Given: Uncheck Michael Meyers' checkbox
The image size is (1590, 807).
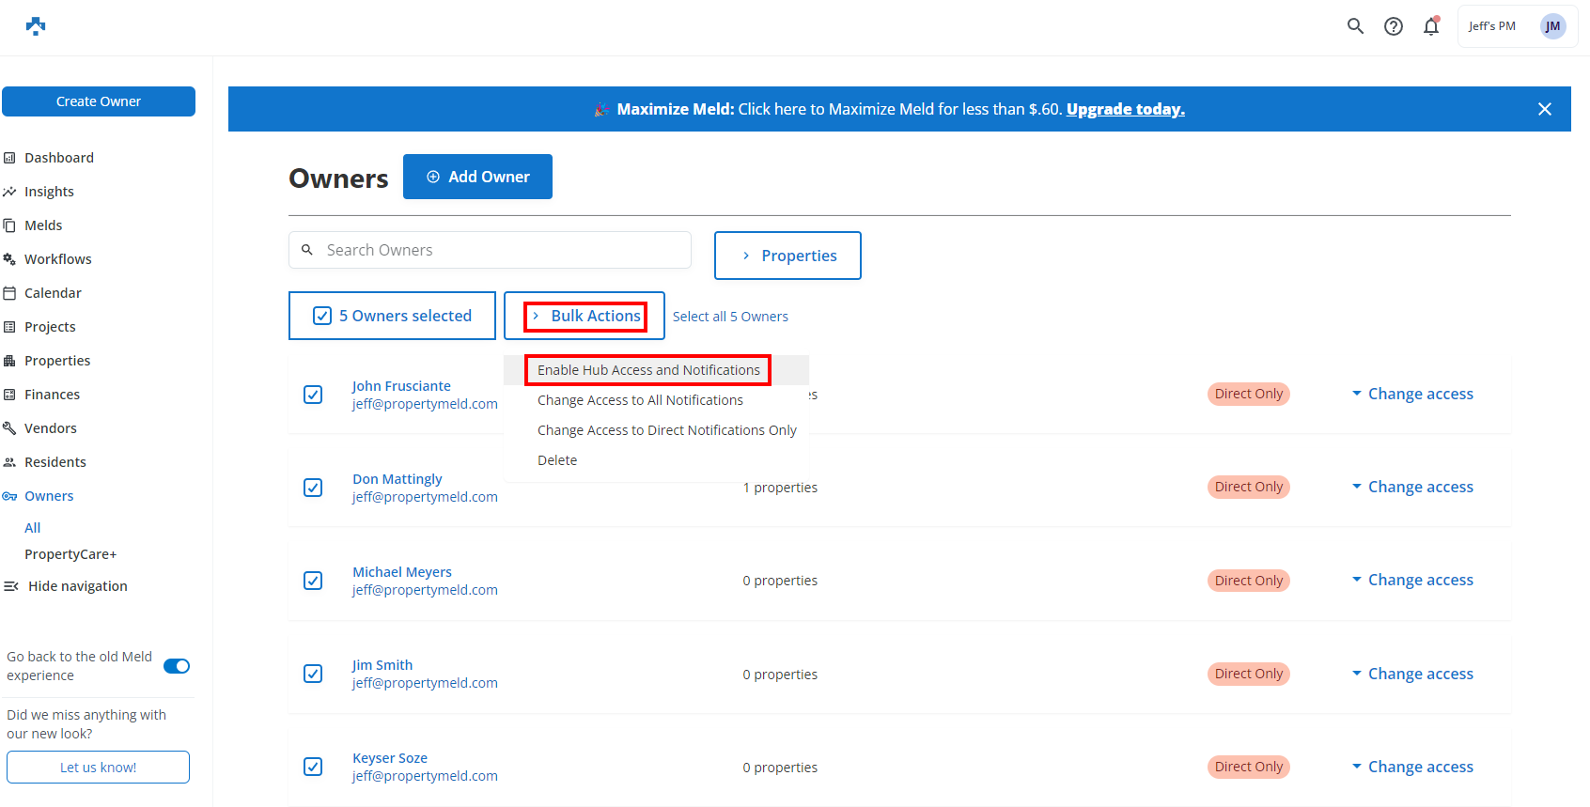Looking at the screenshot, I should [313, 581].
